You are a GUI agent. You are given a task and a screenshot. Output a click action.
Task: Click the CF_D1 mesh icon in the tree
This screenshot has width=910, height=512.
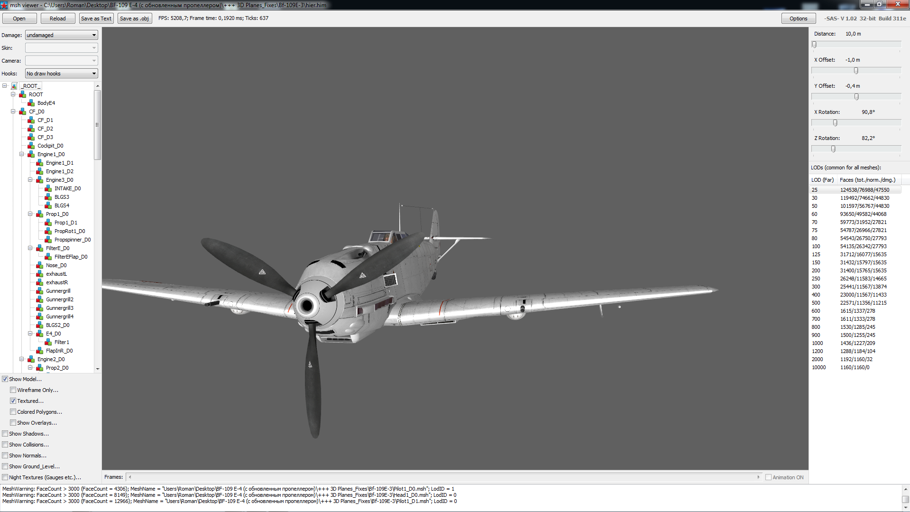(x=31, y=120)
